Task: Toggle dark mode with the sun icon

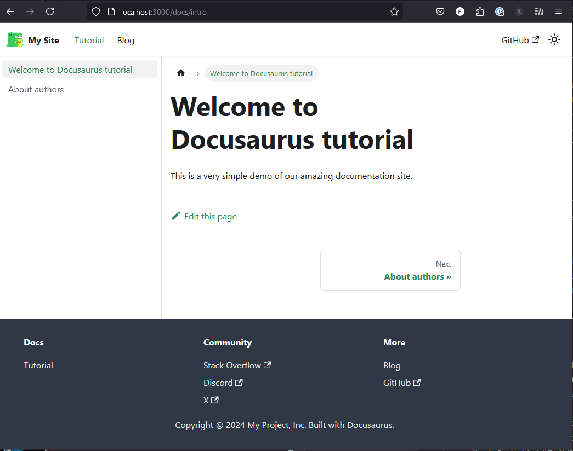Action: 554,39
